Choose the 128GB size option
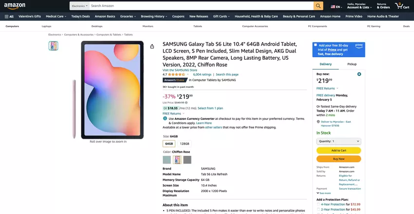Screen dimensions: 414x214 click(x=185, y=144)
